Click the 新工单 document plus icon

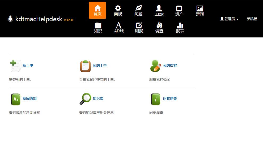(16, 66)
